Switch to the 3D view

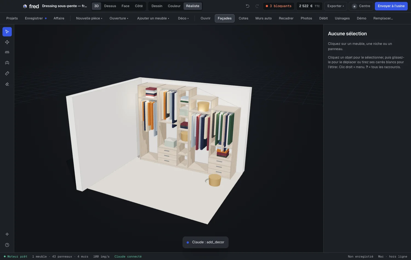coord(96,6)
